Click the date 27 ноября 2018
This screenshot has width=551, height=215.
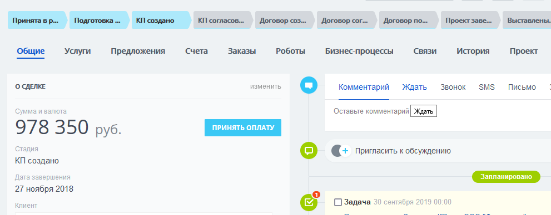coord(44,189)
